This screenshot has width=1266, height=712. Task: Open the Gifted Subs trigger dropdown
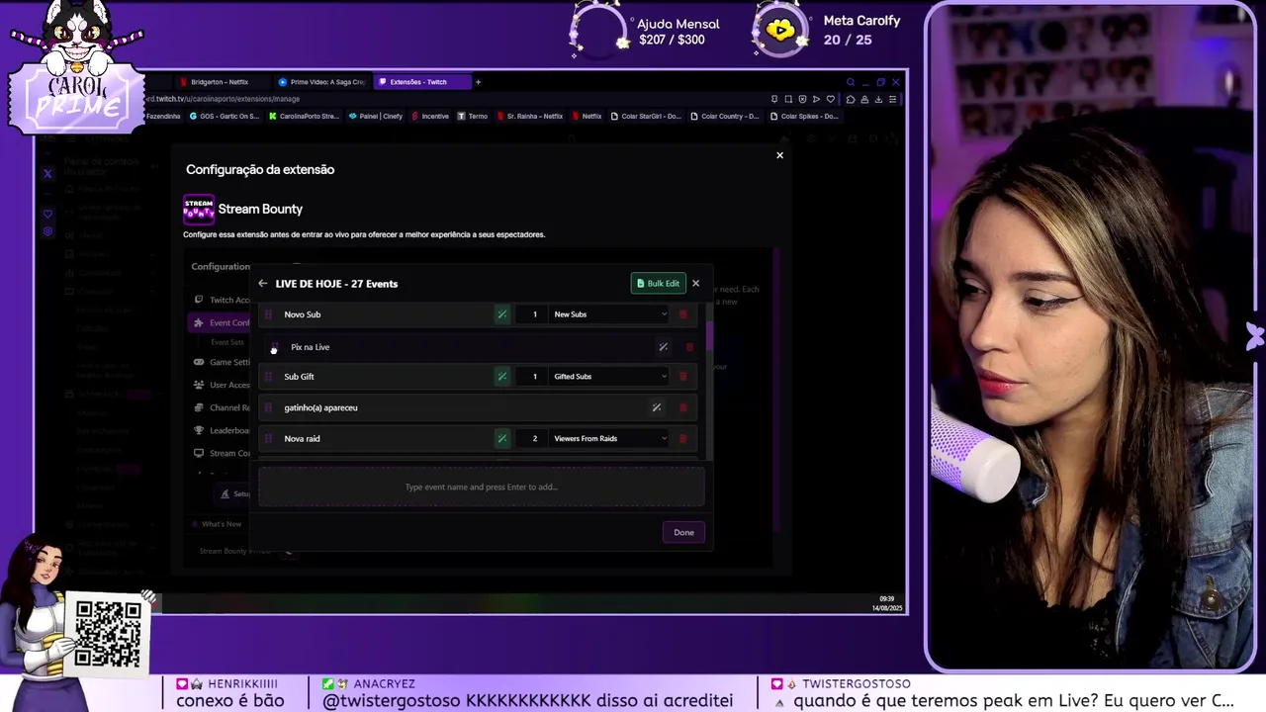(610, 377)
